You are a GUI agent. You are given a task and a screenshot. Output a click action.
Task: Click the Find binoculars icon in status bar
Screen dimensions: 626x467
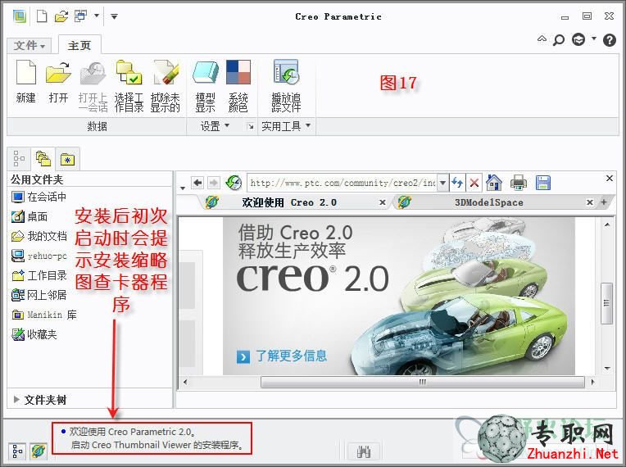tap(364, 451)
